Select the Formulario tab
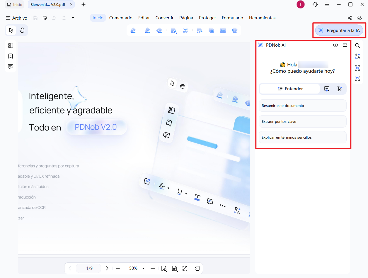This screenshot has width=368, height=278. pyautogui.click(x=232, y=18)
